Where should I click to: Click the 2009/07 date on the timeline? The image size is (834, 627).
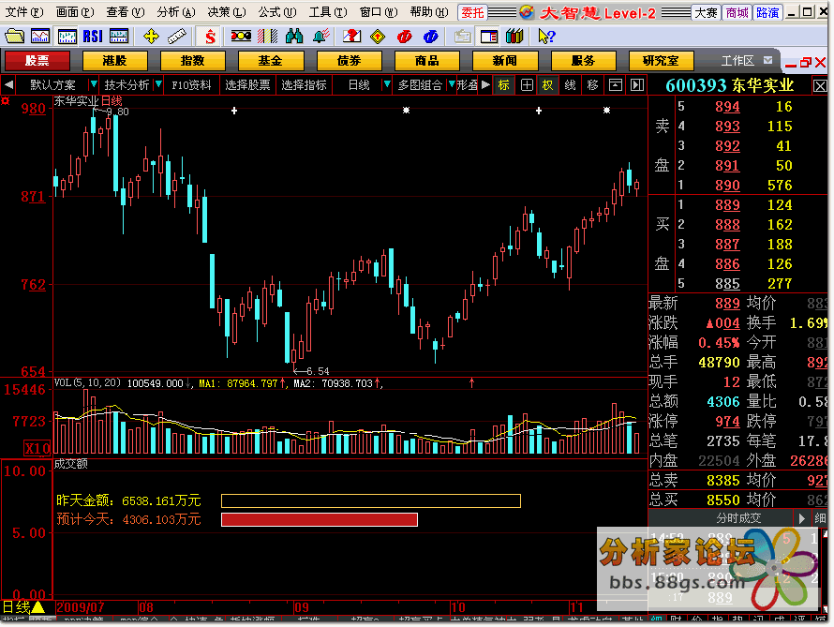click(81, 607)
